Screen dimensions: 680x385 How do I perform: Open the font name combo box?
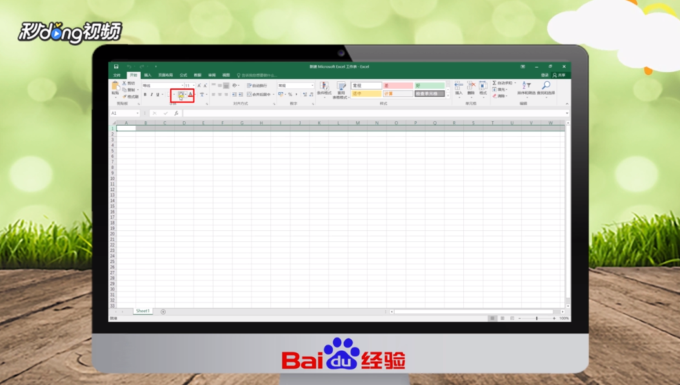pos(163,85)
